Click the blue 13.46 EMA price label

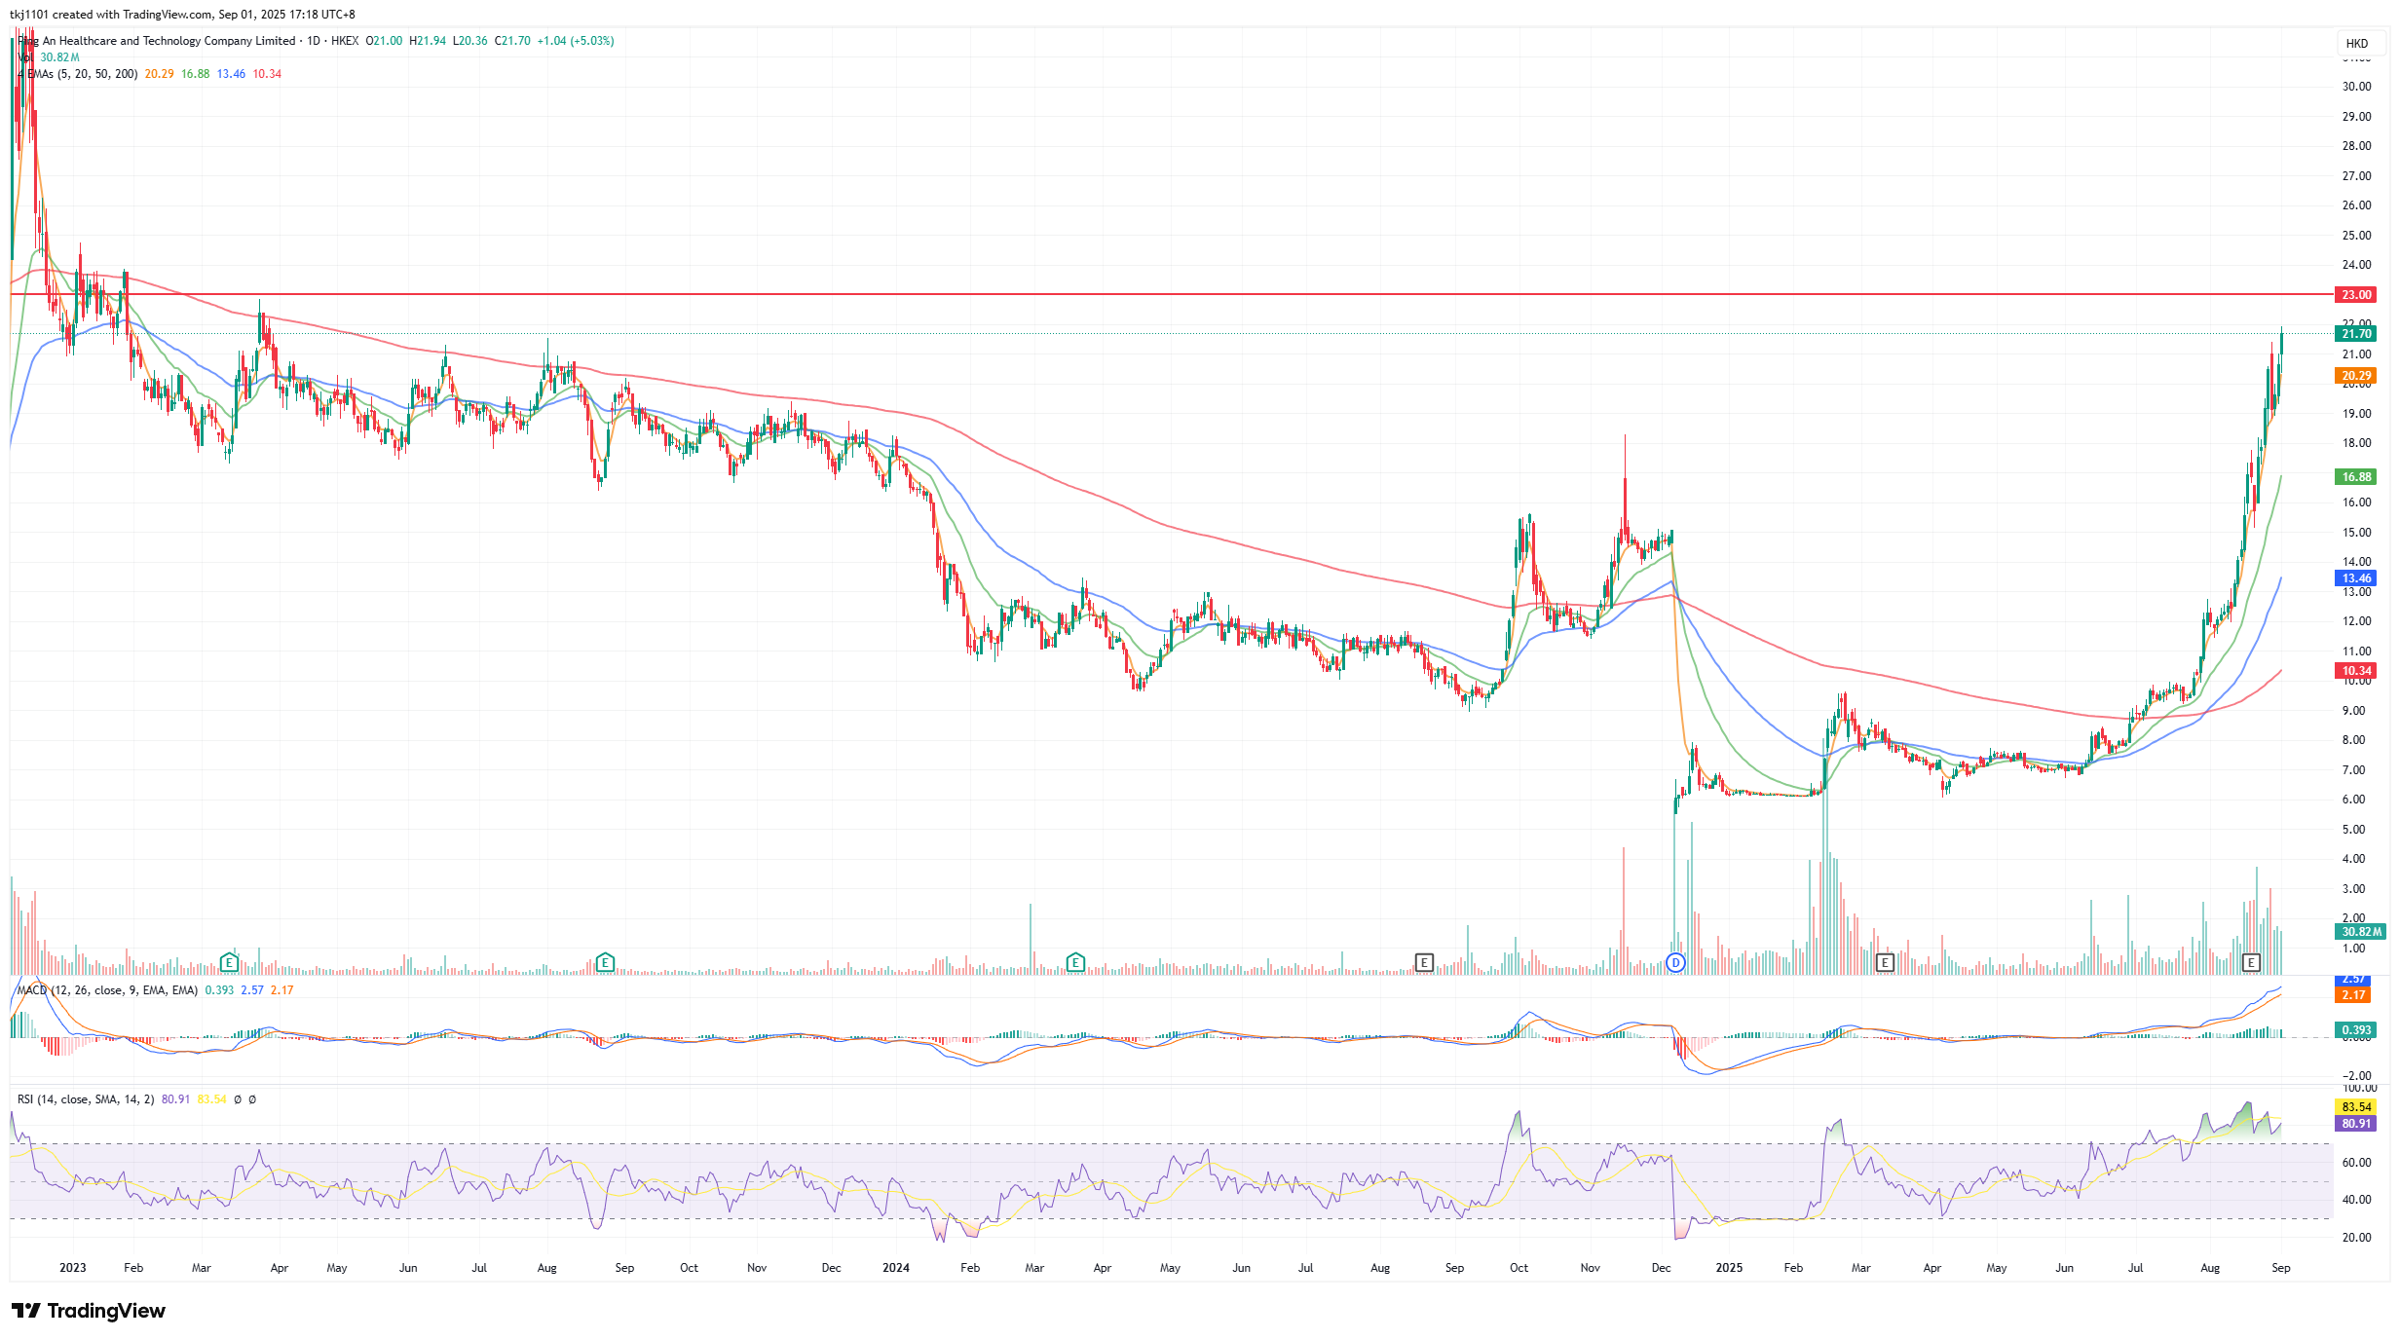(x=2356, y=578)
